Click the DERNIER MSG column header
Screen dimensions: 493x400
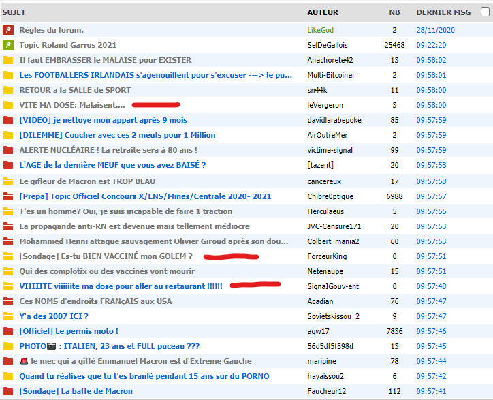[x=443, y=12]
